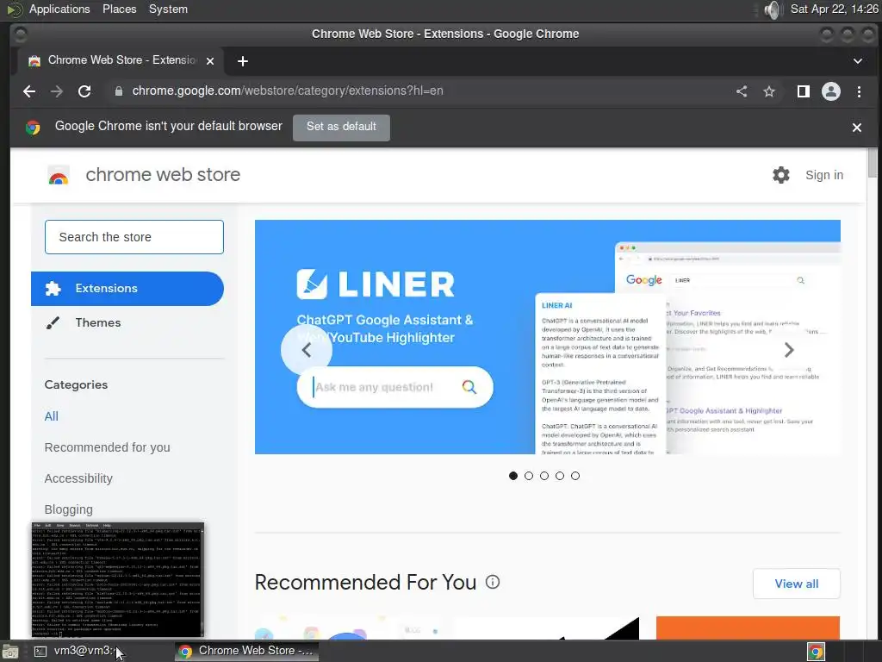Open the Places menu
This screenshot has height=662, width=882.
119,9
